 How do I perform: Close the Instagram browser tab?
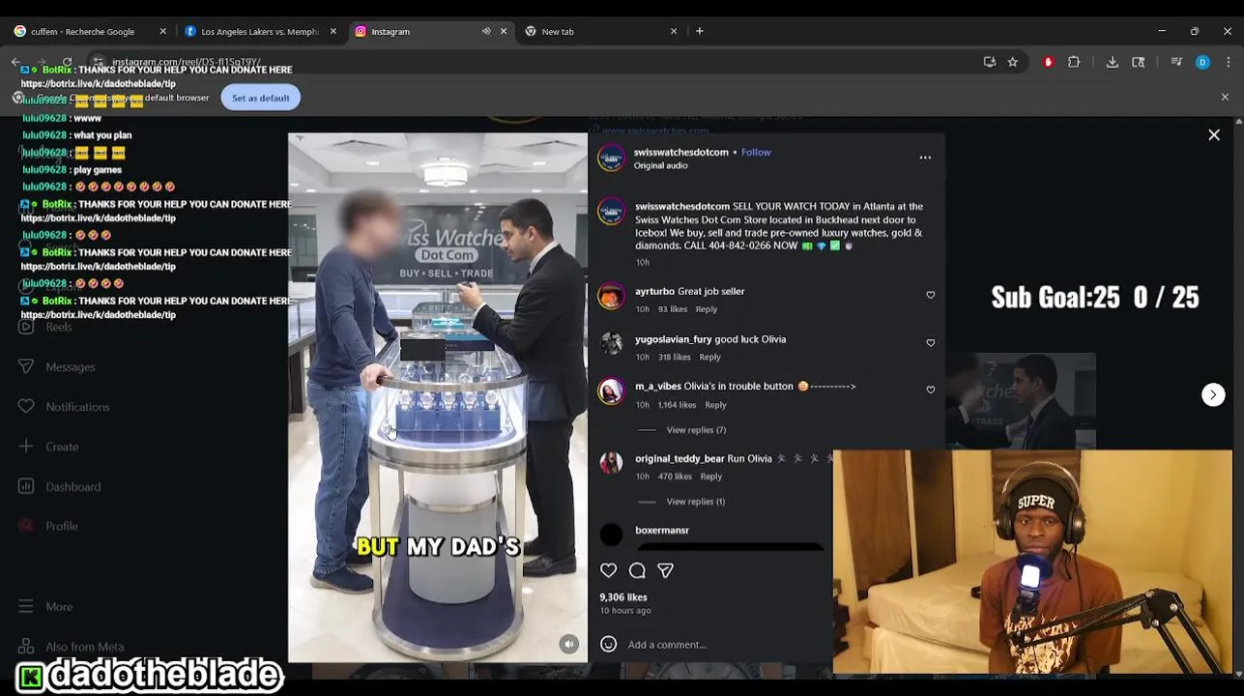504,32
